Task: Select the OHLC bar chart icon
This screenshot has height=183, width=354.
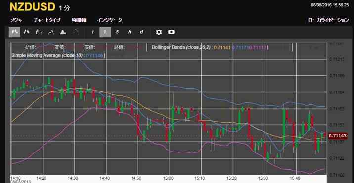Action: [x=39, y=32]
